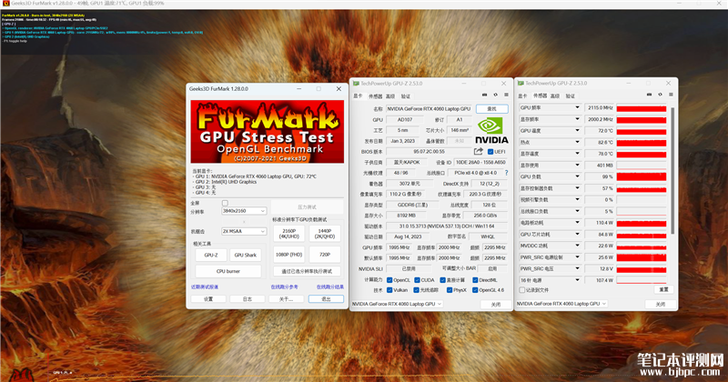Click the GPU 频率 red sensor graph
The image size is (728, 382).
coord(642,107)
